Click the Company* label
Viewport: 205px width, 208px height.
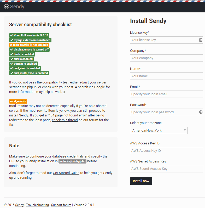point(138,51)
